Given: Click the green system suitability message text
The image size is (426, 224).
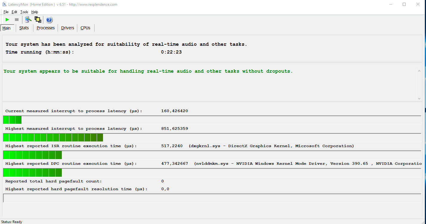Looking at the screenshot, I should (x=148, y=71).
